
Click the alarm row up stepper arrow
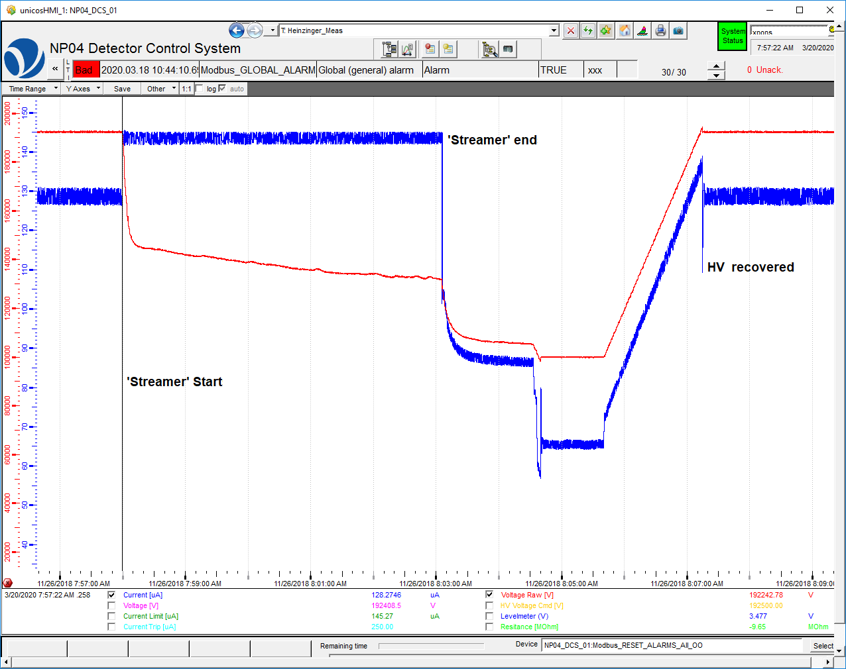716,66
